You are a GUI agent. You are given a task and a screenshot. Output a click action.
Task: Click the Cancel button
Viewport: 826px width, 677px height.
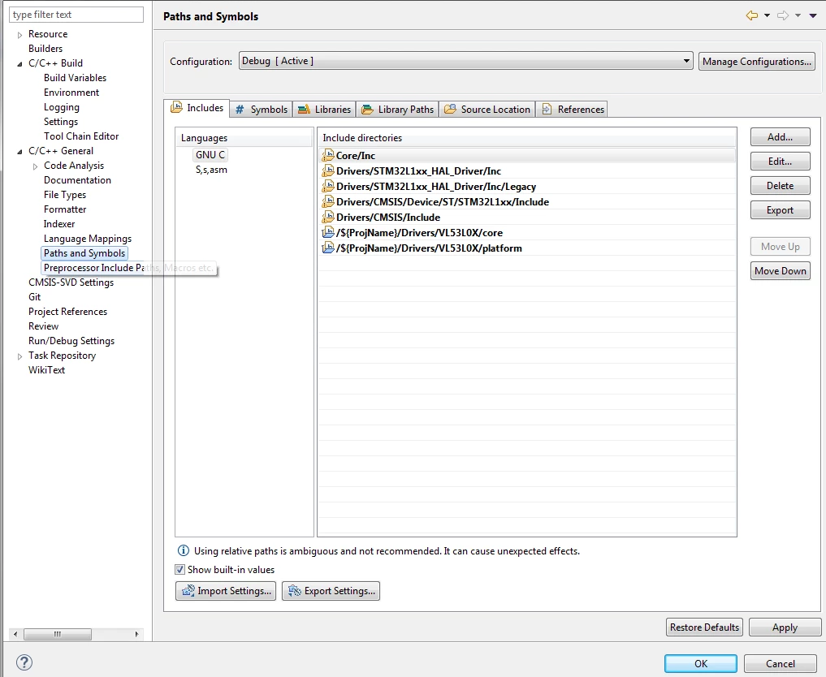pyautogui.click(x=781, y=663)
